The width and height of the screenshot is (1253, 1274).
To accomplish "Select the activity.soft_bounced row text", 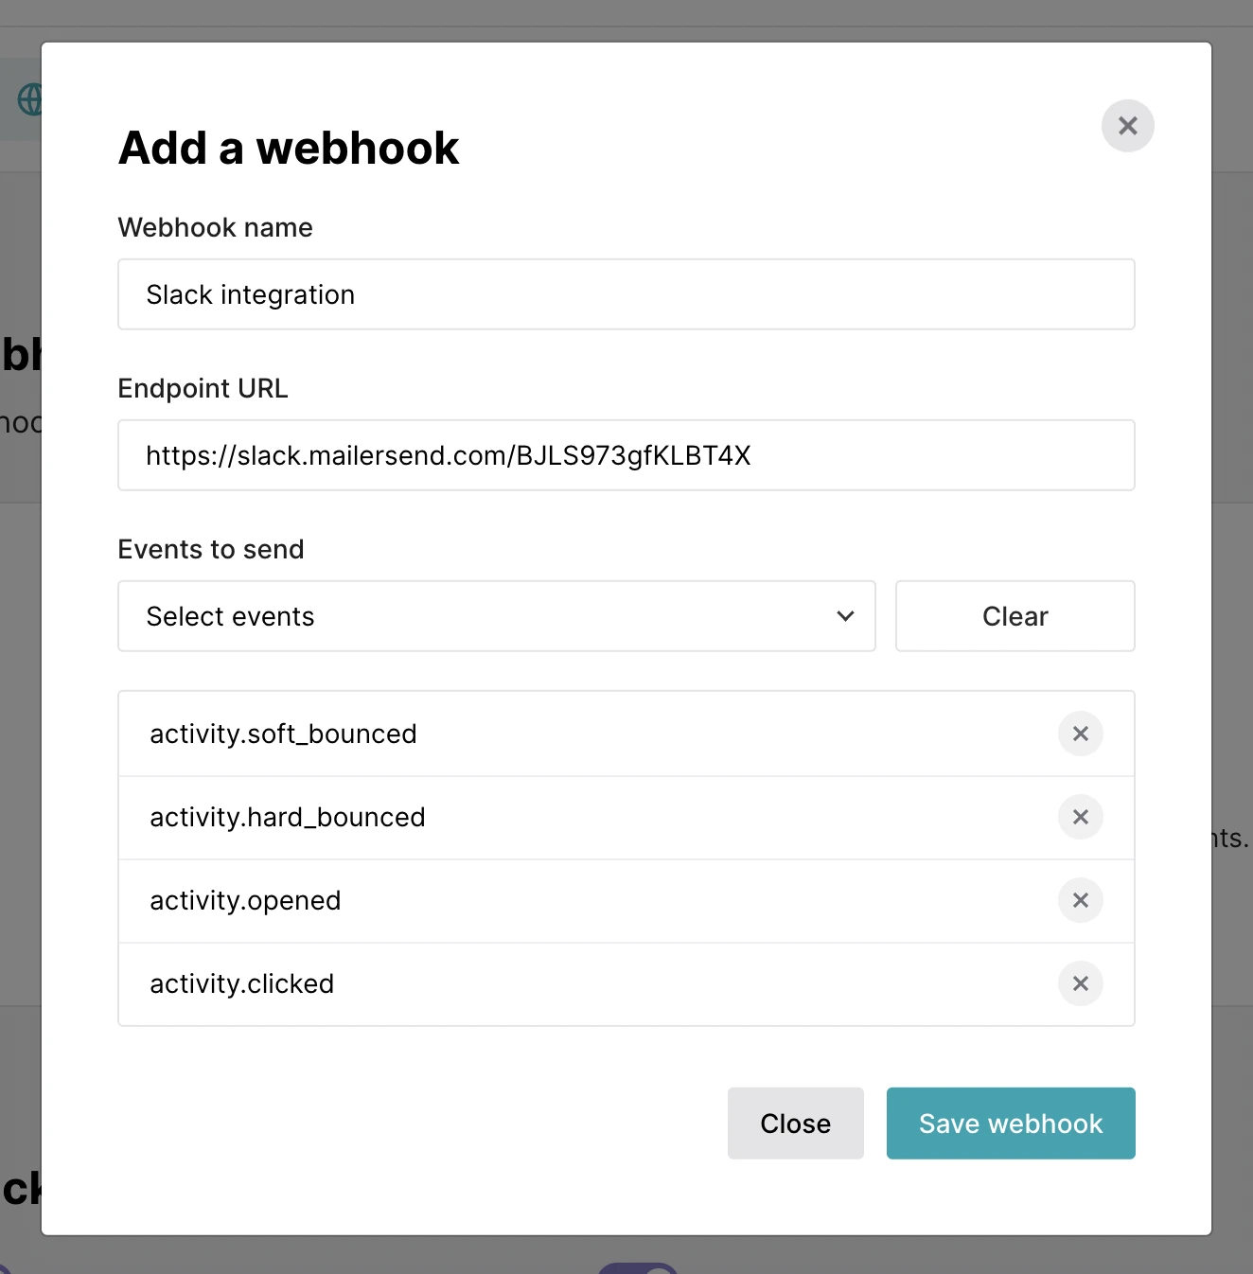I will pyautogui.click(x=283, y=734).
